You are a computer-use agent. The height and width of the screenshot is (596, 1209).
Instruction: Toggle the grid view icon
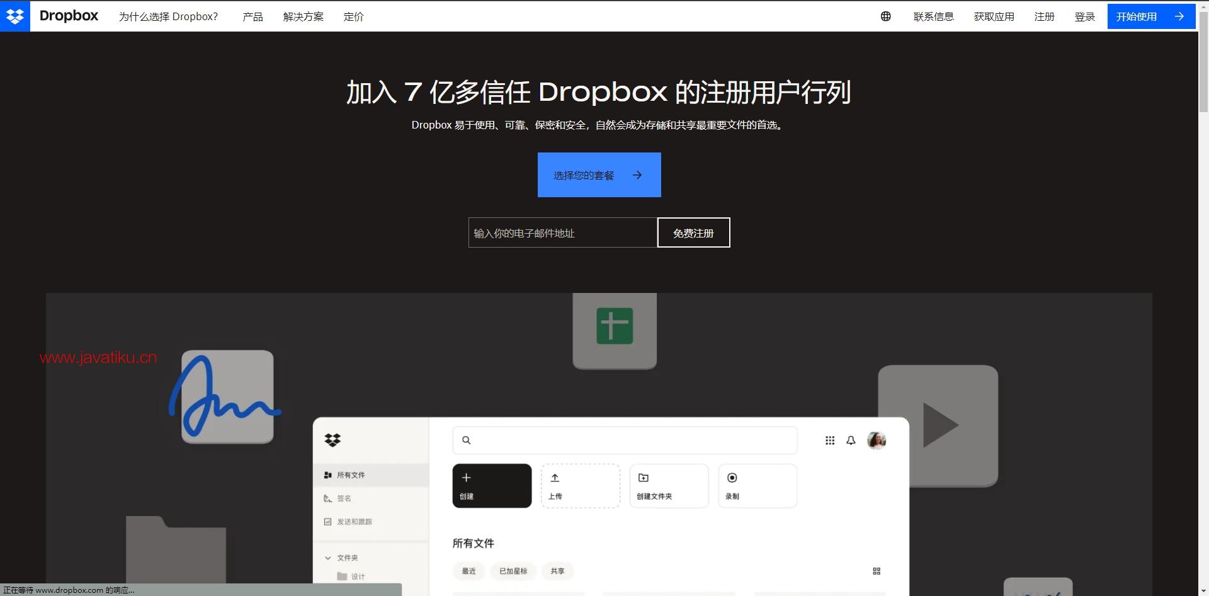pyautogui.click(x=877, y=571)
